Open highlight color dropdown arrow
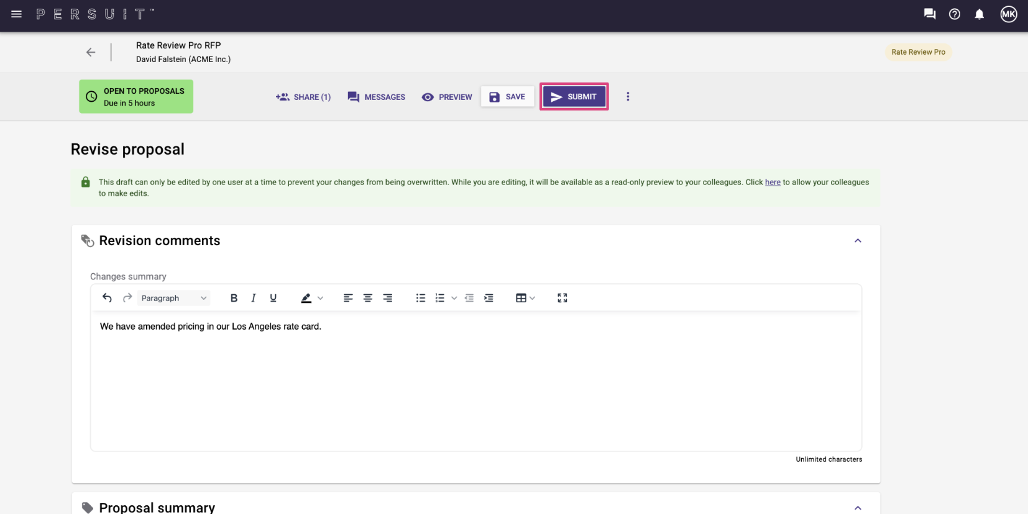 pyautogui.click(x=321, y=298)
